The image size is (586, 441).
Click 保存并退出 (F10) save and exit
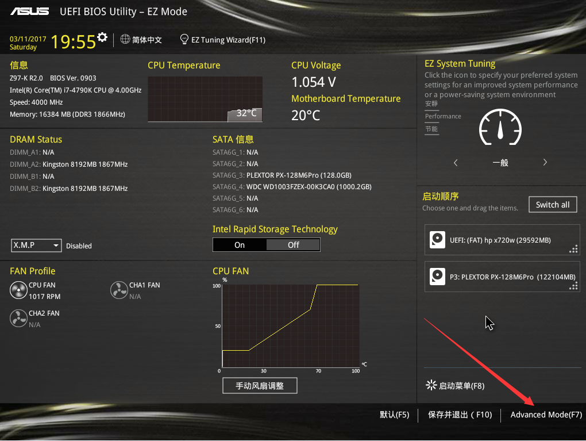coord(460,415)
